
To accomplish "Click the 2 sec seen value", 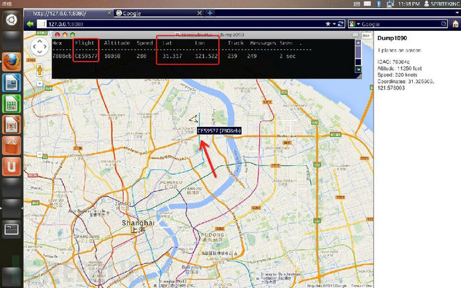I will pos(287,56).
